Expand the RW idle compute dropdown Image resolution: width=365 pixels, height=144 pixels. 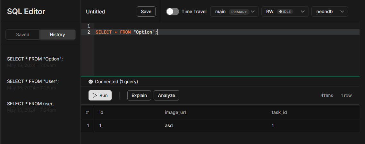point(285,12)
